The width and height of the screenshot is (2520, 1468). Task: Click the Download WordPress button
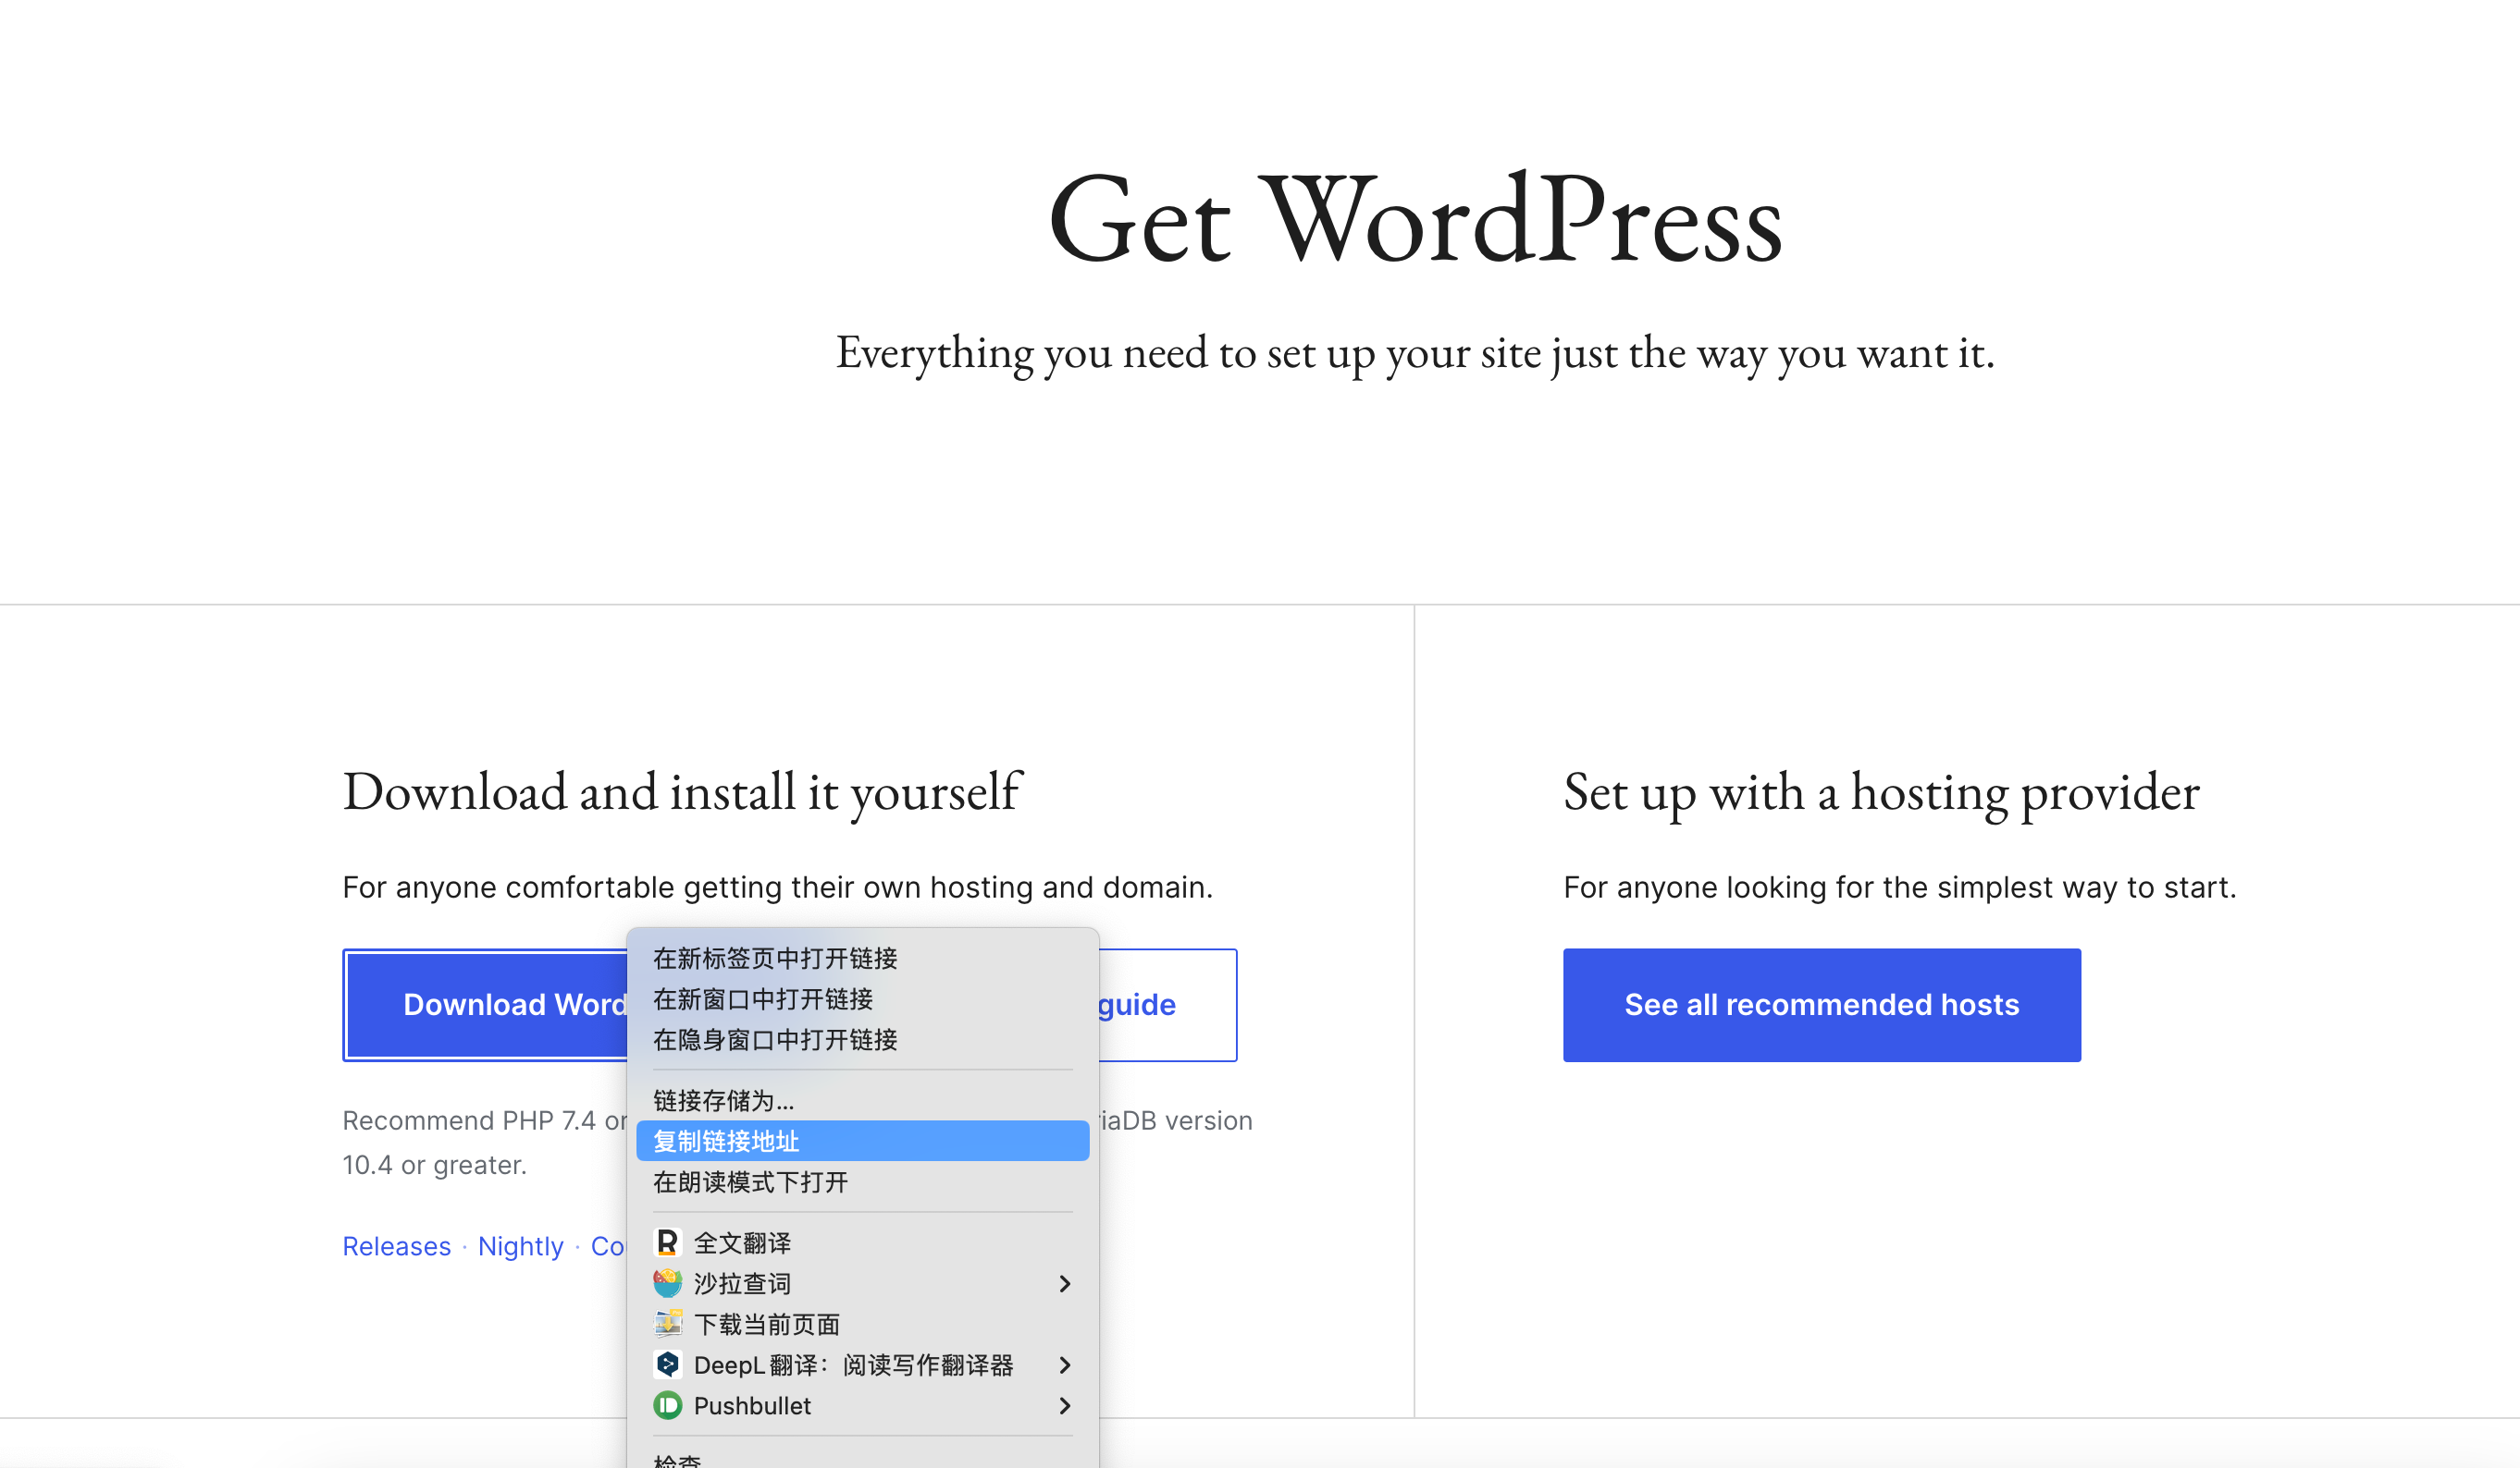tap(486, 1004)
